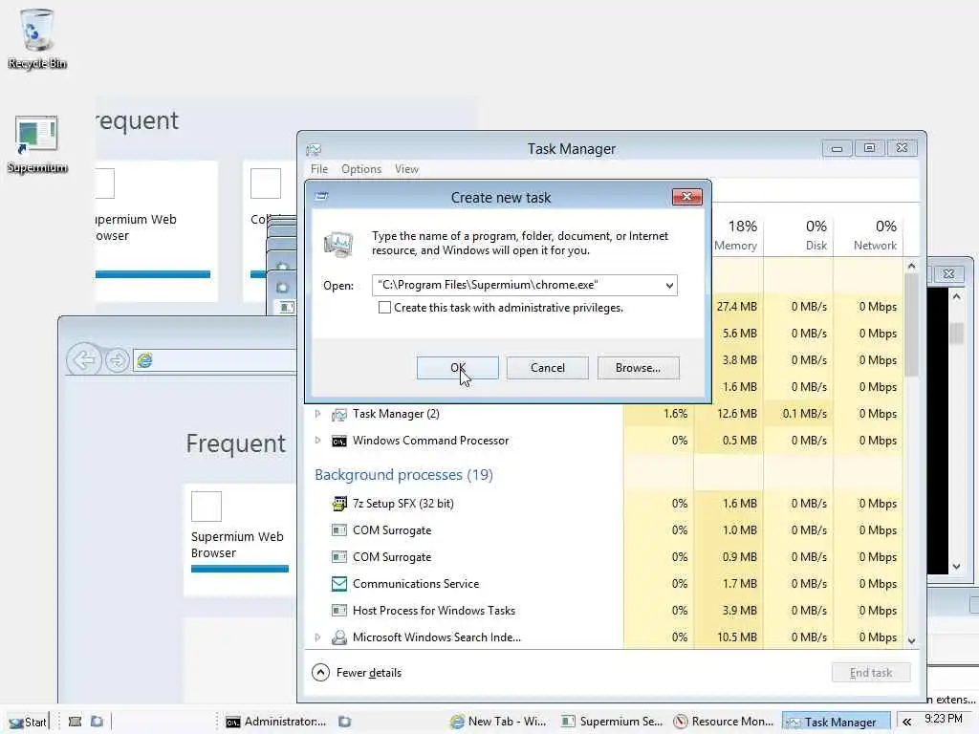Click Cancel in Create new task dialog
The height and width of the screenshot is (734, 979).
click(548, 368)
